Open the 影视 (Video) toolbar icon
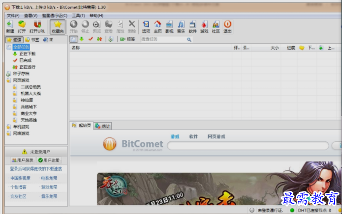The width and height of the screenshot is (342, 214). coord(169,27)
